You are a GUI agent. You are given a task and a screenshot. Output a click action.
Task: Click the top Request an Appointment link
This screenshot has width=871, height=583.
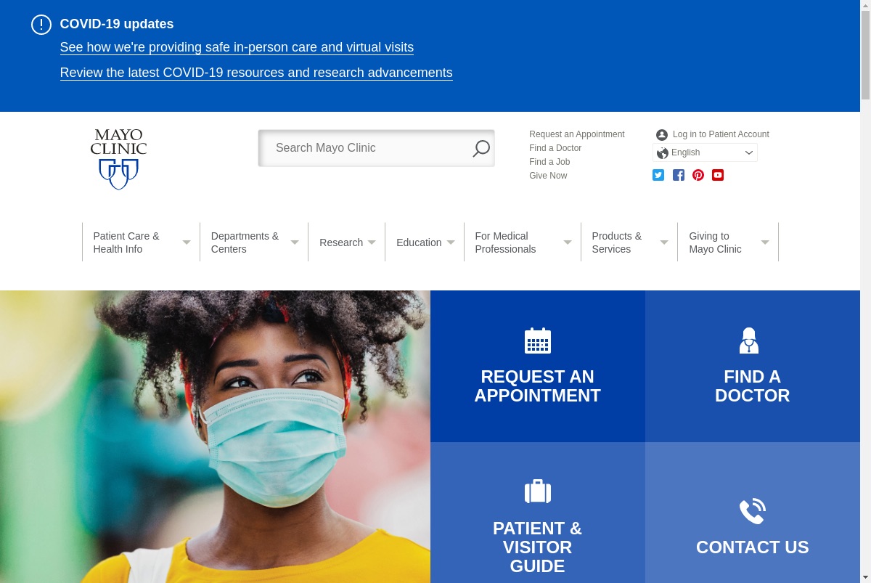pyautogui.click(x=576, y=134)
